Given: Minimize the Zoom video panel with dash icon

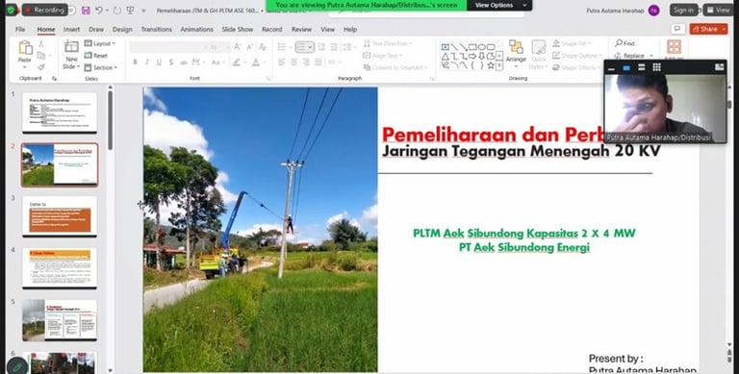Looking at the screenshot, I should click(x=612, y=68).
